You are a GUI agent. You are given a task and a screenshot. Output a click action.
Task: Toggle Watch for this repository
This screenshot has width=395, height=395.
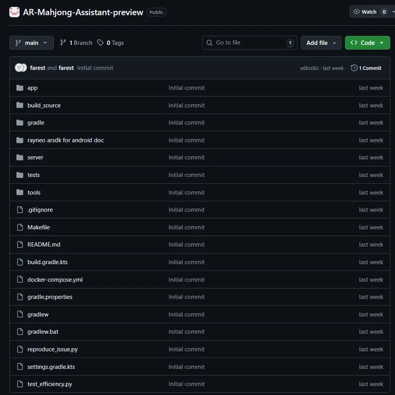click(x=365, y=12)
